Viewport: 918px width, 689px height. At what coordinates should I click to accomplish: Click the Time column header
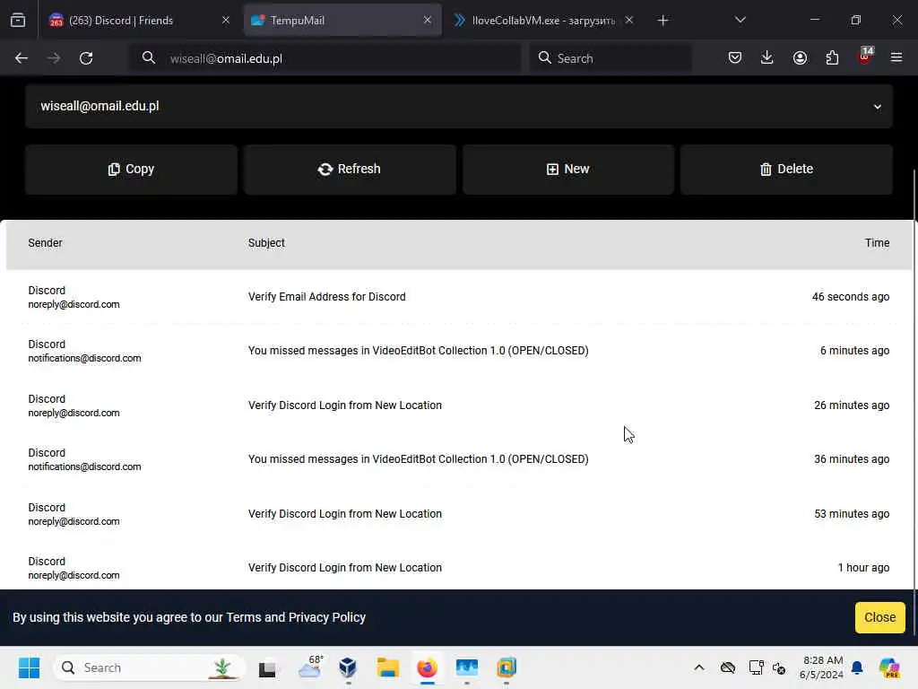[877, 243]
